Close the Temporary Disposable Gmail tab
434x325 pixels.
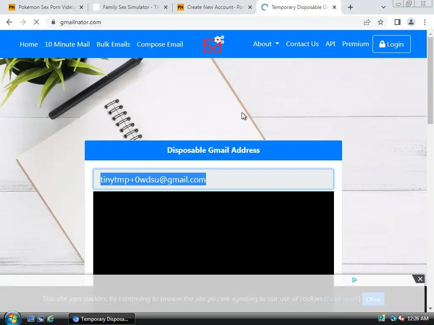pos(334,8)
